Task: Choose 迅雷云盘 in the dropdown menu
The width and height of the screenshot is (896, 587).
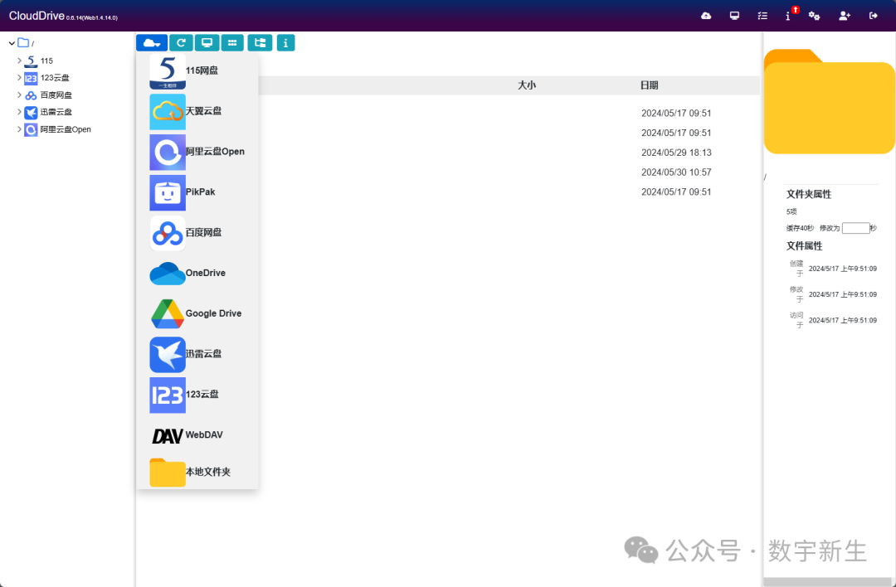Action: pos(197,355)
